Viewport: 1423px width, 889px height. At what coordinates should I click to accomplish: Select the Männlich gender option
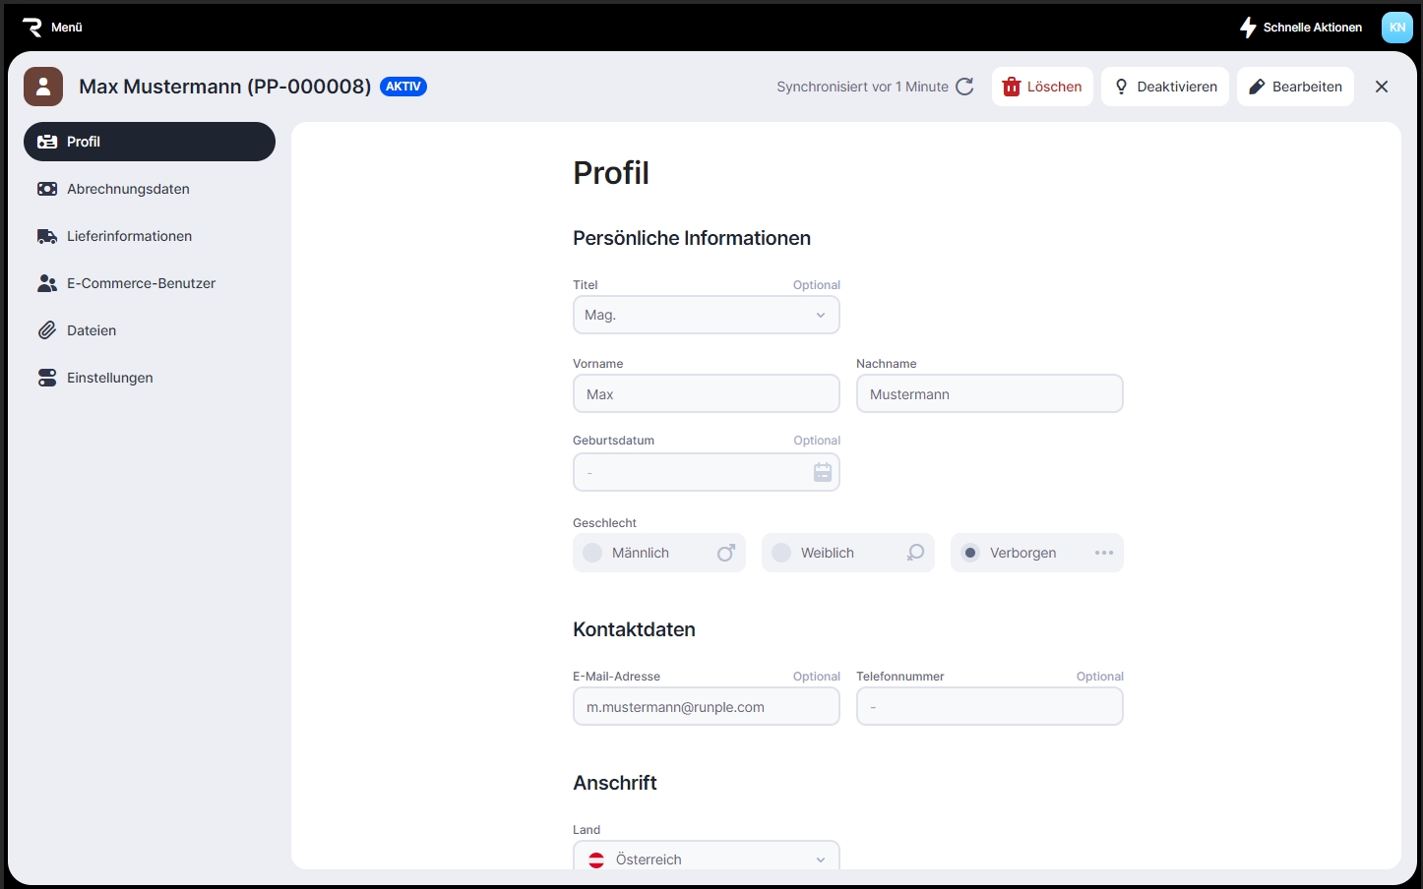point(658,553)
